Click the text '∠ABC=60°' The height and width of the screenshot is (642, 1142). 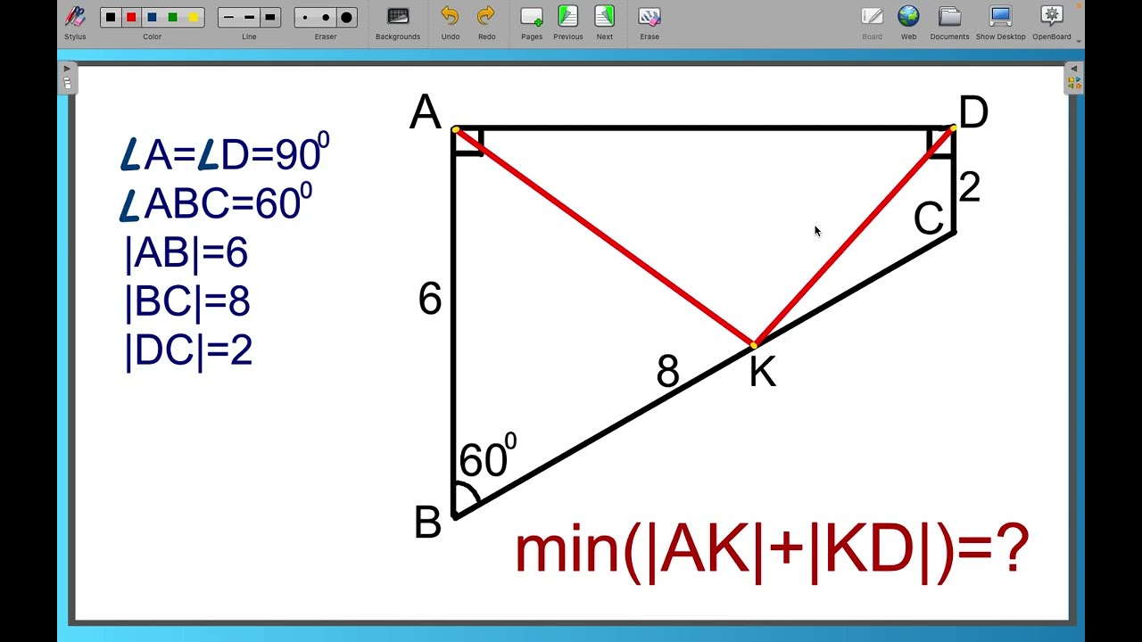coord(216,202)
